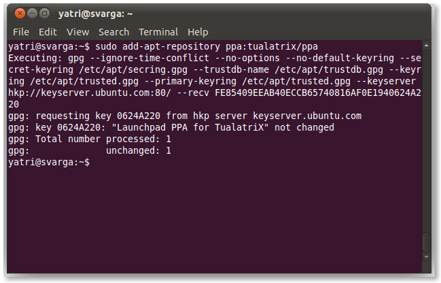The image size is (441, 283).
Task: Click the 'unchanged: 1' output line
Action: point(139,150)
